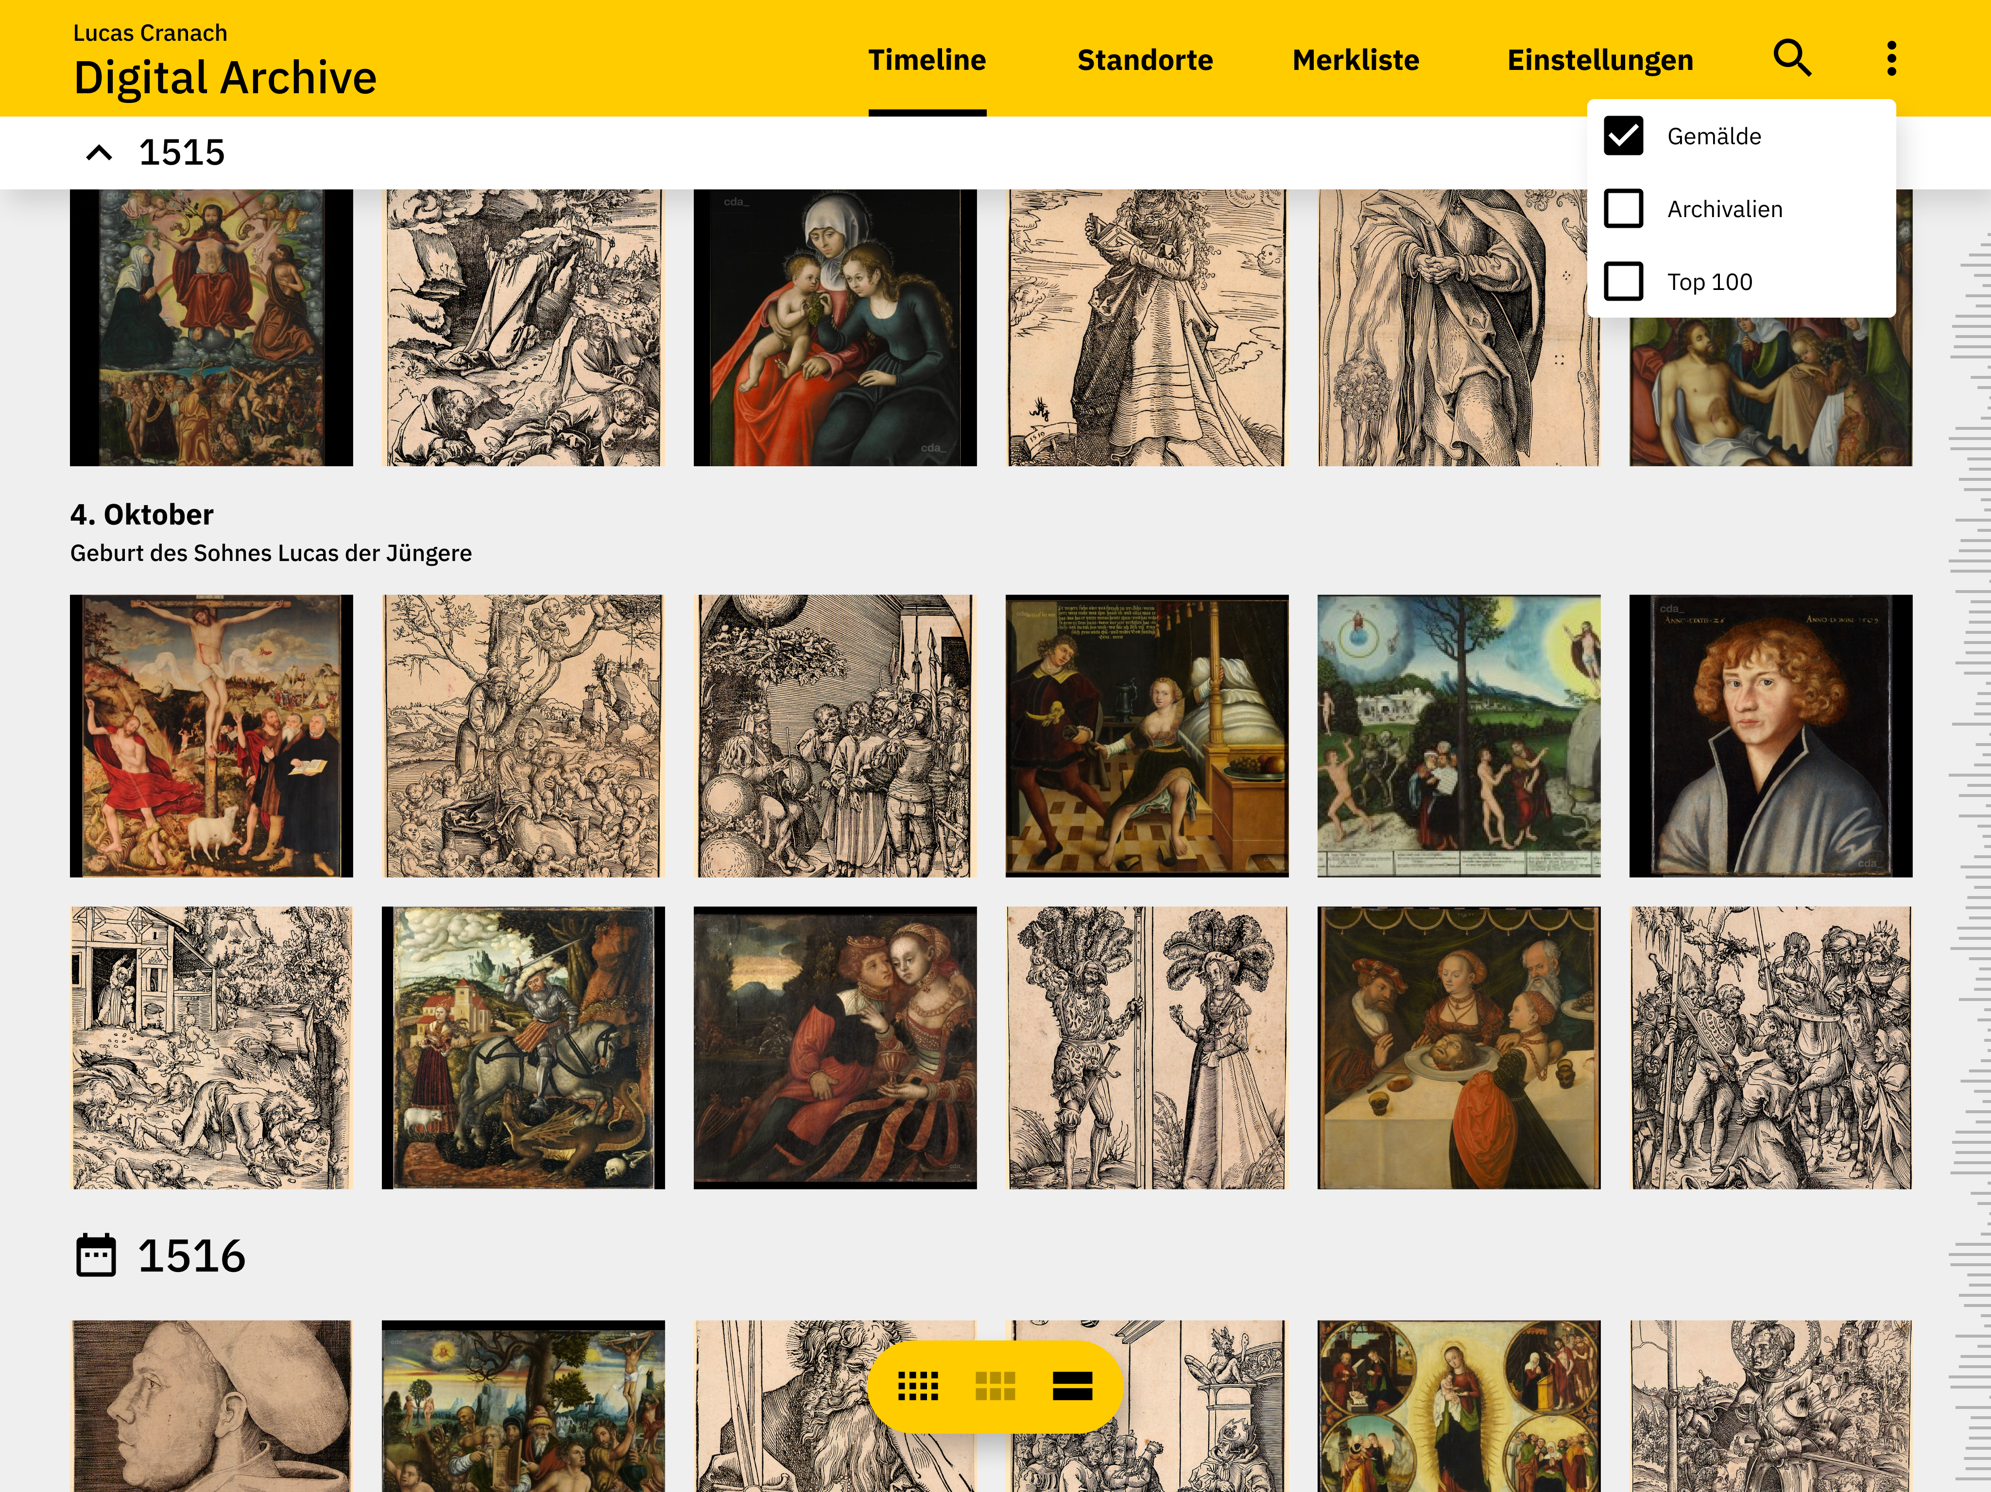Enable the Archivalien checkbox
The height and width of the screenshot is (1492, 1991).
[1623, 209]
